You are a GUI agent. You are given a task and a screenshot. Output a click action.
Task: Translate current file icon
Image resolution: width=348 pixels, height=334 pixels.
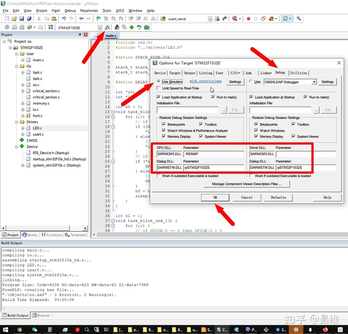coord(7,27)
